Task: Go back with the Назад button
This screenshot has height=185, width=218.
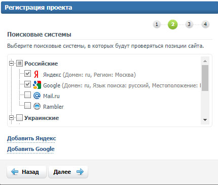Action: pos(26,172)
